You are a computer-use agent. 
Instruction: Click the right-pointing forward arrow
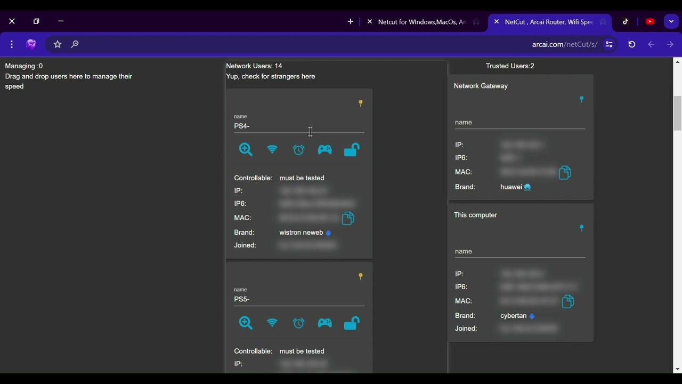(x=670, y=44)
